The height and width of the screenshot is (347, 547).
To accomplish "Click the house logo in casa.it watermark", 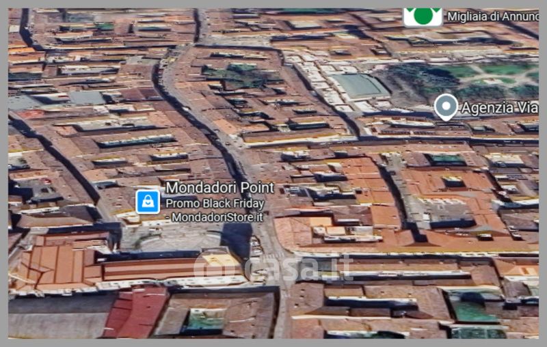I will tap(208, 268).
